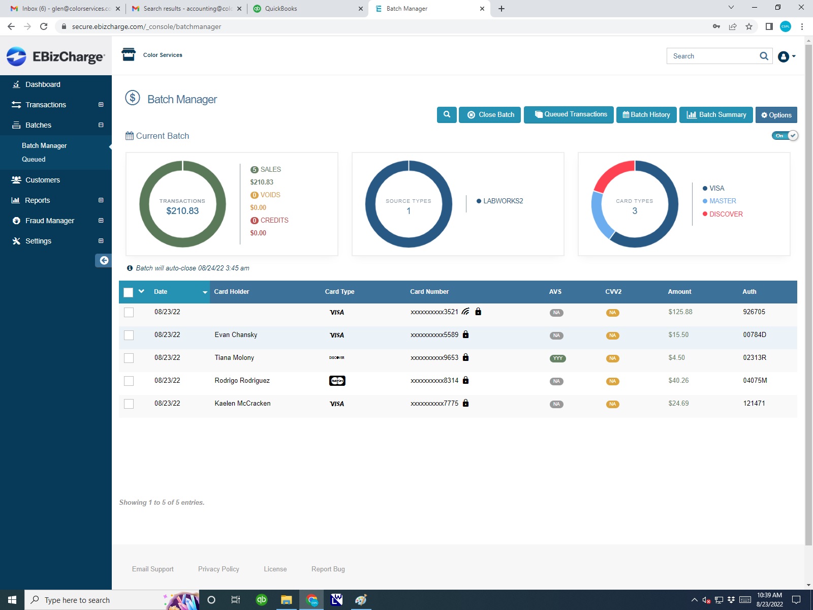
Task: Select the Kaelen McCracken row checkbox
Action: (x=129, y=404)
